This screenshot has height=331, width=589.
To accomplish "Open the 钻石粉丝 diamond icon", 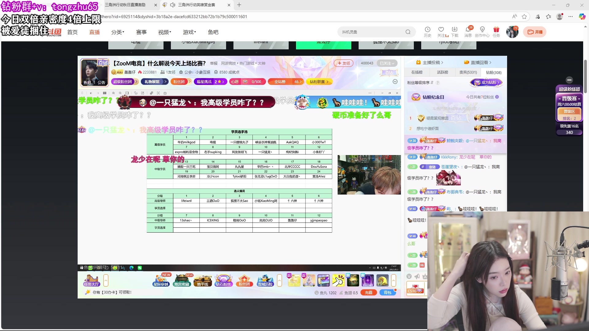I will coord(223,280).
